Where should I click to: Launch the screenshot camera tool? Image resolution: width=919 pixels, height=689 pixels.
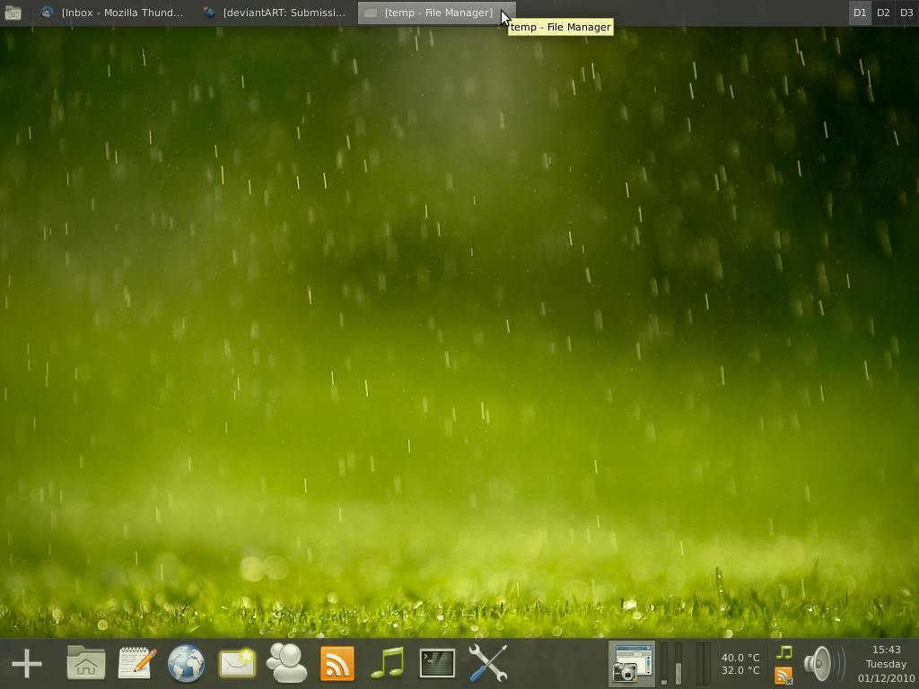pyautogui.click(x=631, y=664)
